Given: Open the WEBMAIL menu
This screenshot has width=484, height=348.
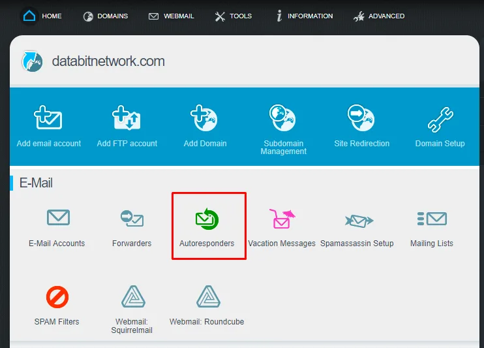Looking at the screenshot, I should tap(171, 16).
